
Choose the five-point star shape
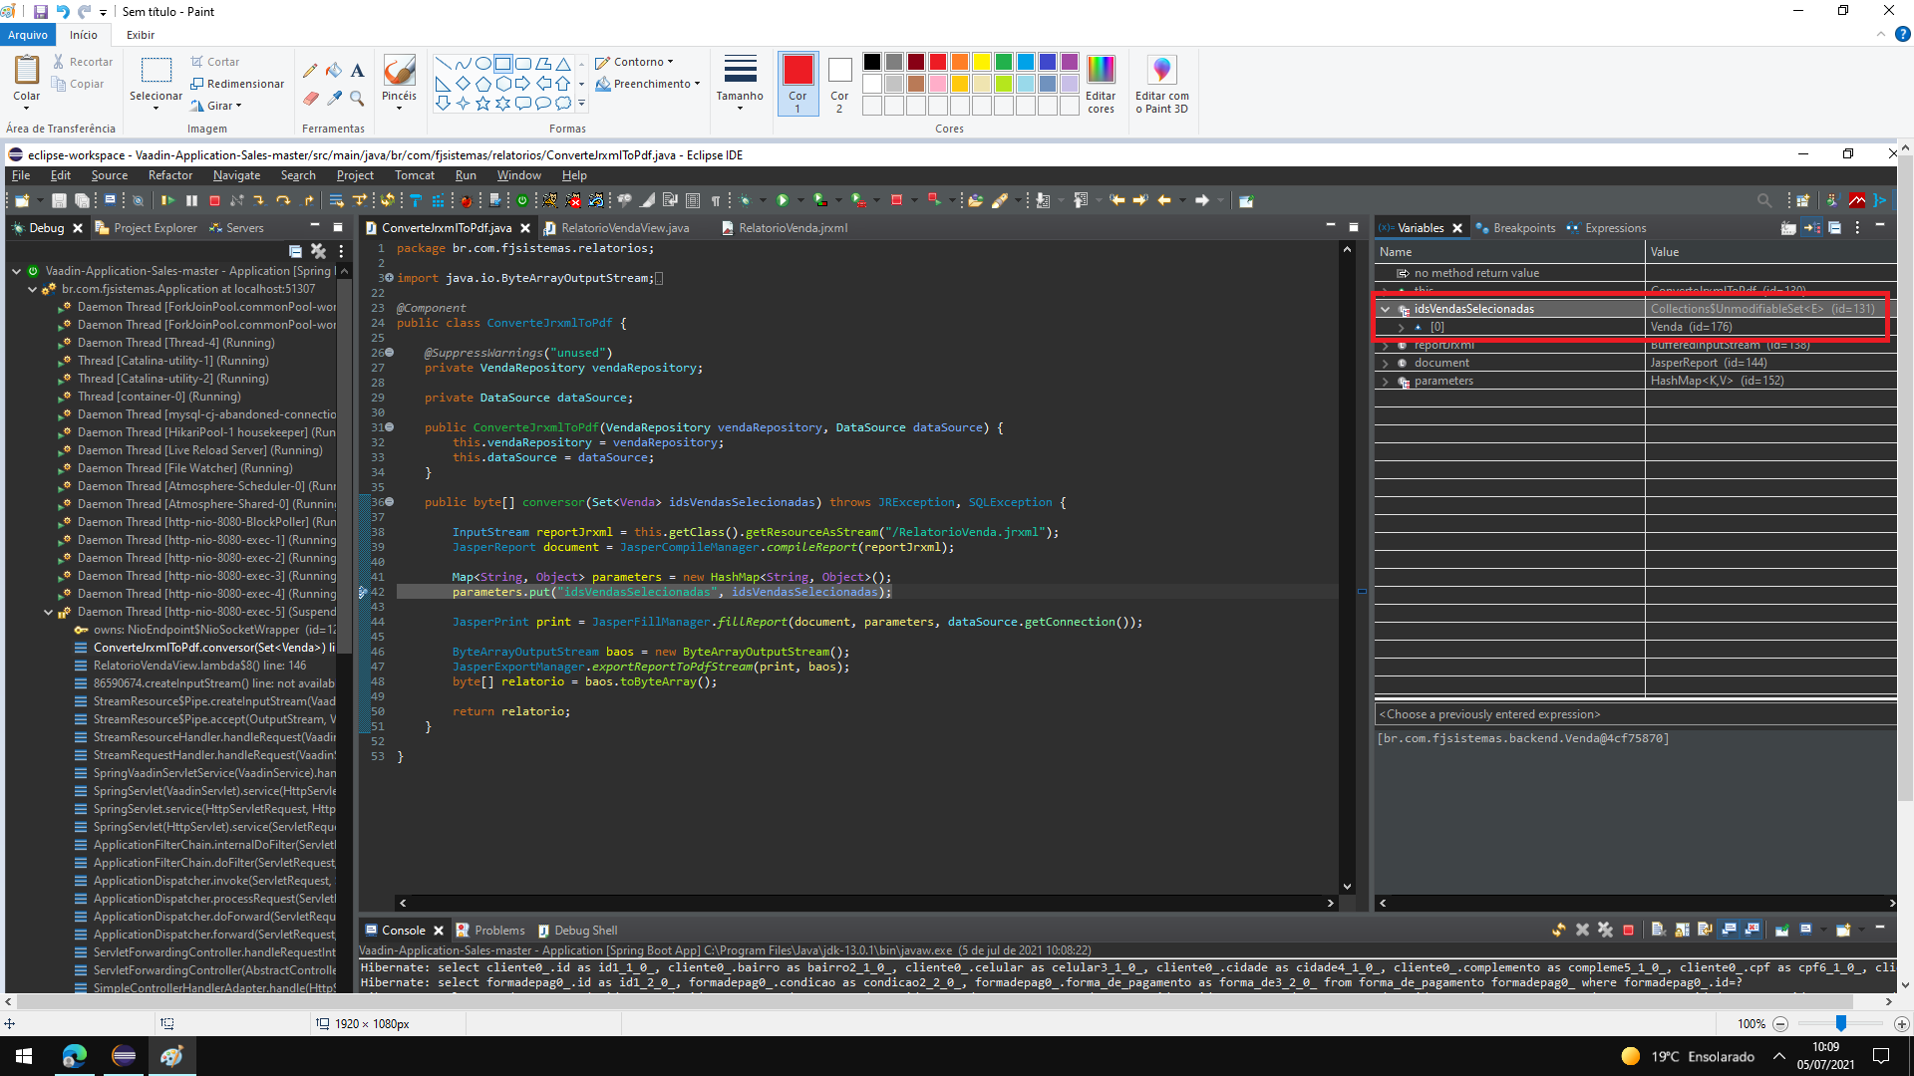coord(482,103)
